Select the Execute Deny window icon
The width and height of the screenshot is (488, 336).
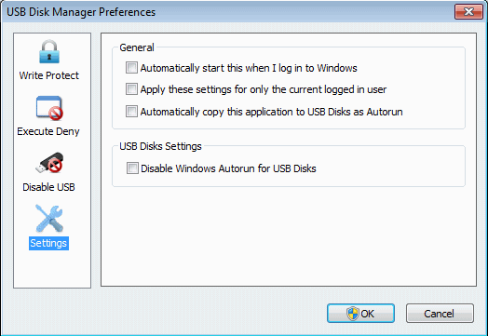(x=49, y=108)
